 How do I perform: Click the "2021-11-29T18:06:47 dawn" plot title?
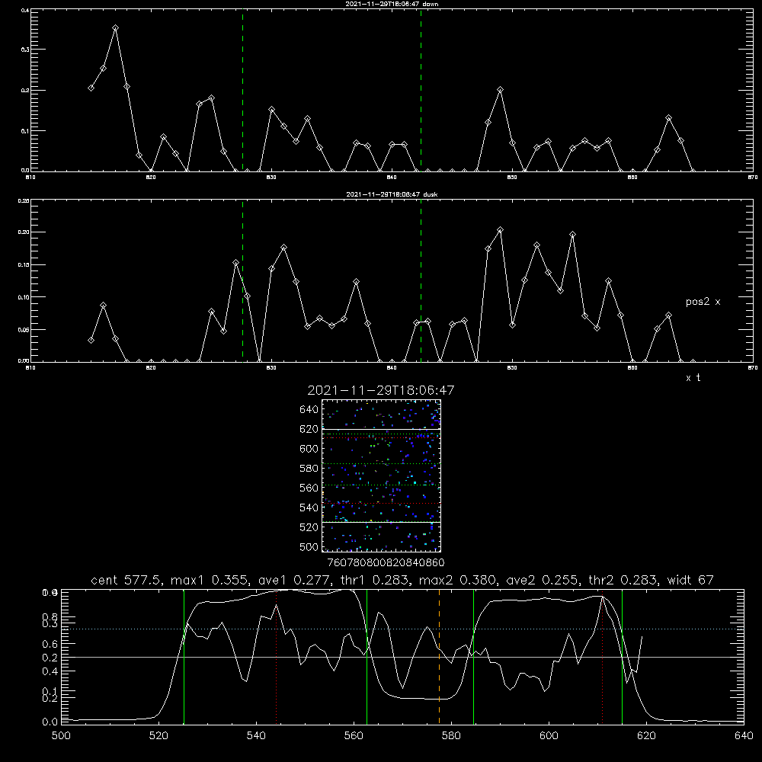tap(392, 4)
